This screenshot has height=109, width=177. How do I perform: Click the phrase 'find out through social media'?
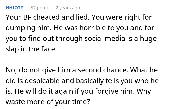pos(77,39)
